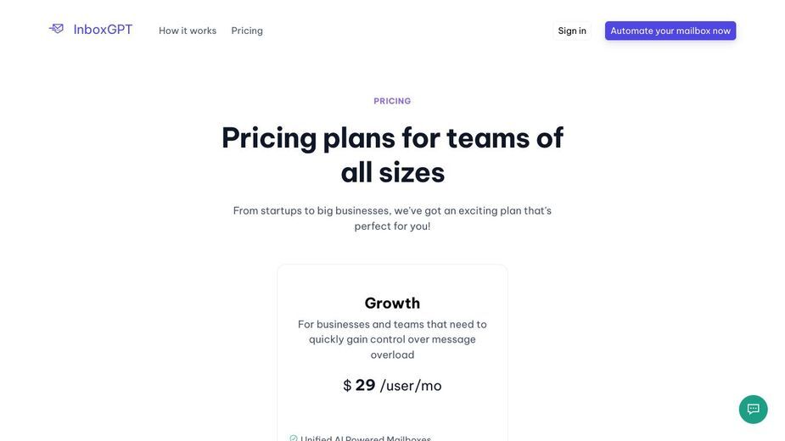Select the Pricing navigation item

(x=247, y=31)
